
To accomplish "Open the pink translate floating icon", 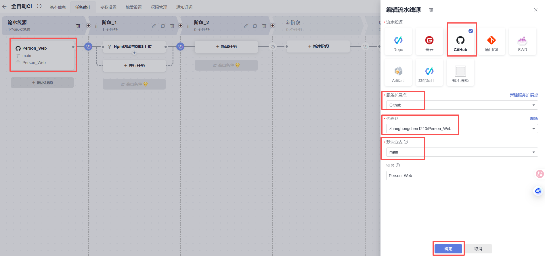I will point(540,174).
